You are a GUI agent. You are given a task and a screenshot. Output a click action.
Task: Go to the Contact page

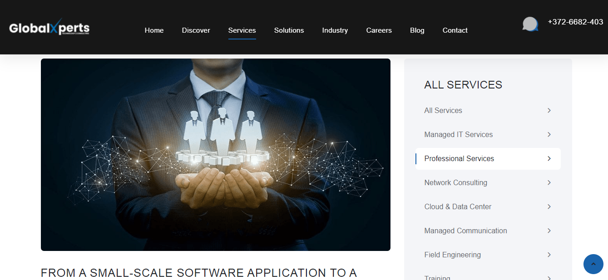pyautogui.click(x=455, y=30)
